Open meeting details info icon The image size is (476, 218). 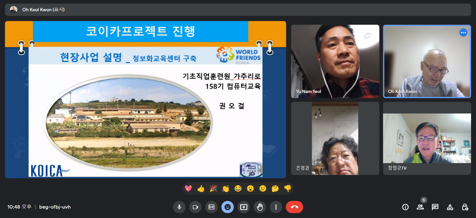[405, 207]
